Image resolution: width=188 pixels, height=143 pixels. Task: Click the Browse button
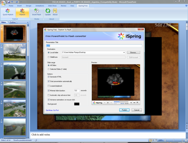(134, 52)
